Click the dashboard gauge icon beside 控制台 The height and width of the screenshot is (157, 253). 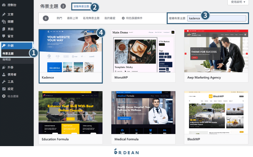4,5
